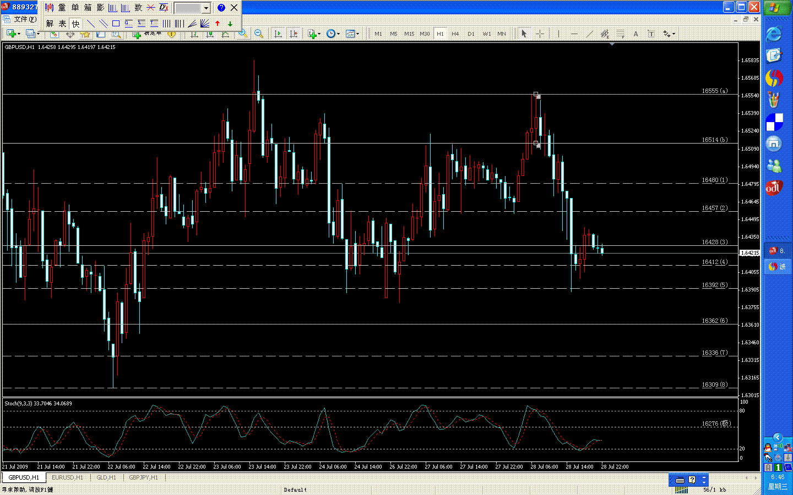Open help with the blue question mark

[x=221, y=8]
